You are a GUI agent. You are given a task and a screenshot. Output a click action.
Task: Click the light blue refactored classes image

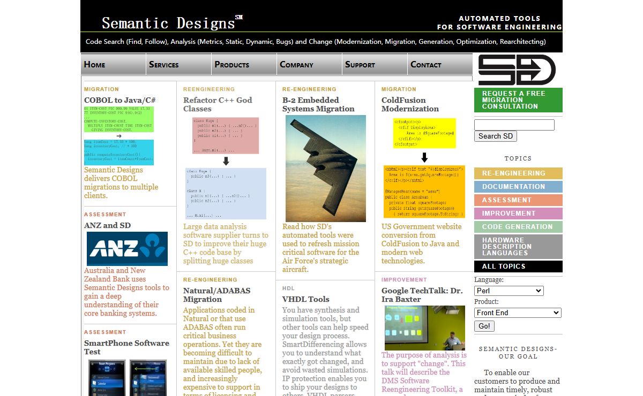(x=226, y=194)
